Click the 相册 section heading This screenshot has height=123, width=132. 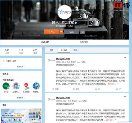4,105
